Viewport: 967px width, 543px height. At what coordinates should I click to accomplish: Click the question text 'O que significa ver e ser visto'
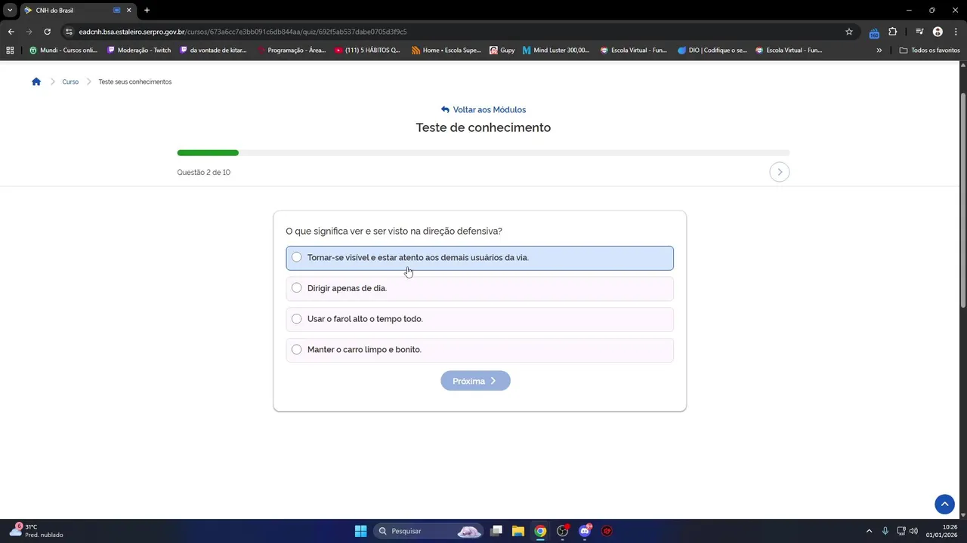pyautogui.click(x=394, y=231)
